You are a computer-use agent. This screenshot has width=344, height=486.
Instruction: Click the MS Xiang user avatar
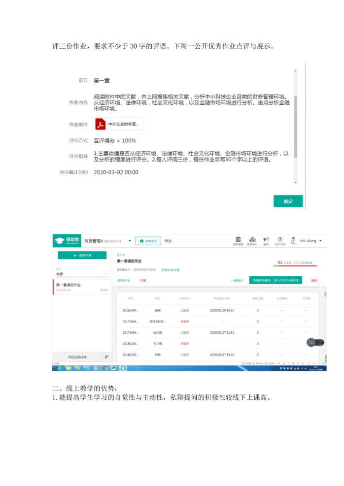point(294,241)
